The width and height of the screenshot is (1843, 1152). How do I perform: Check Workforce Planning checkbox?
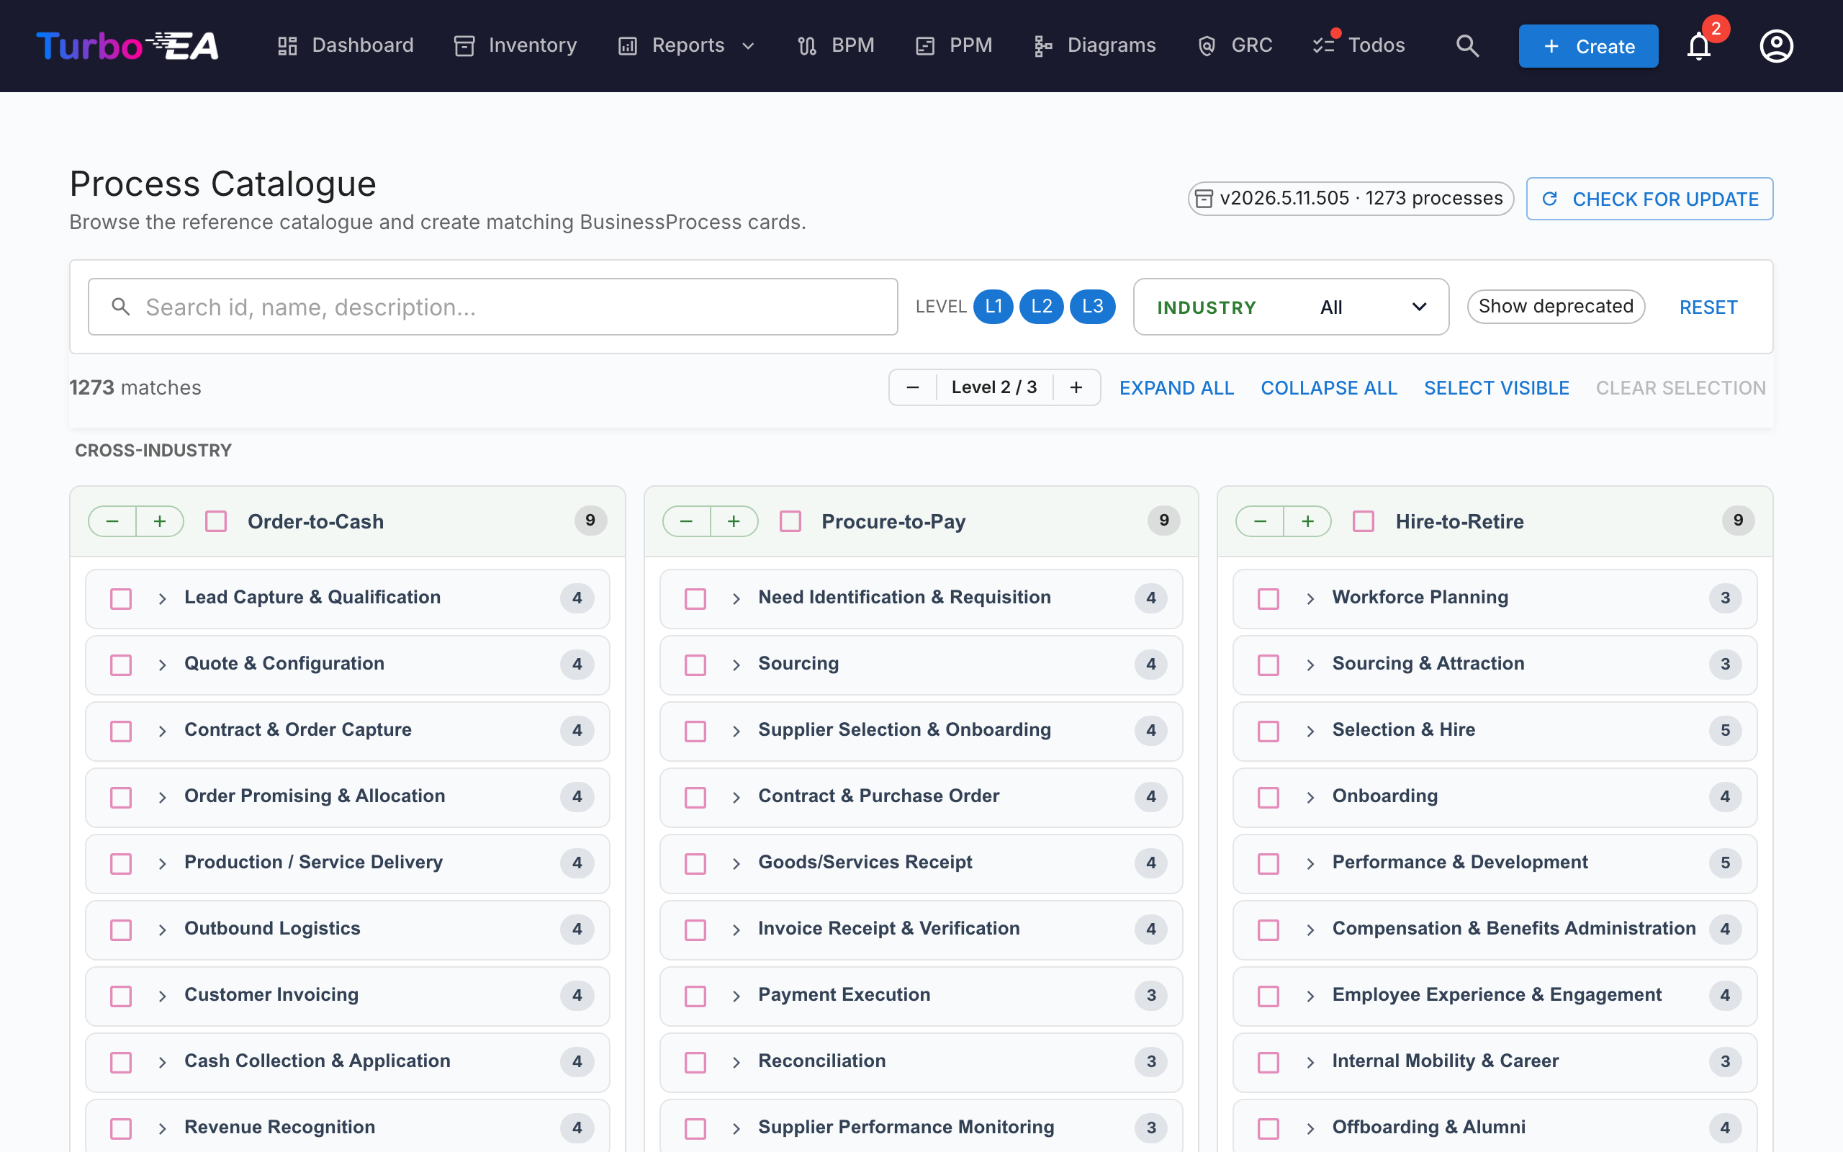(1268, 599)
